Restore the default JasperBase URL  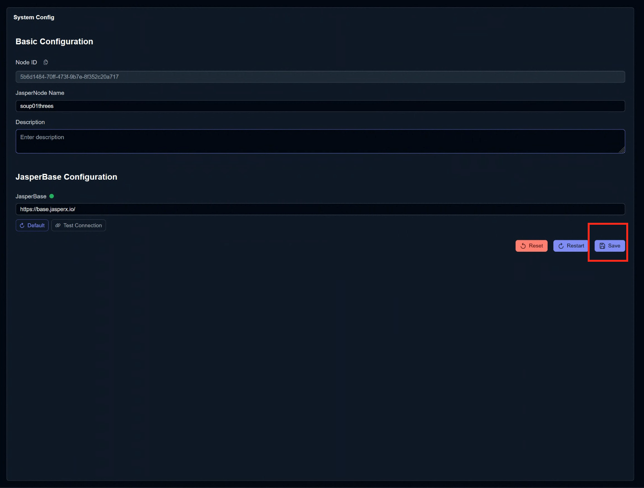[x=32, y=225]
